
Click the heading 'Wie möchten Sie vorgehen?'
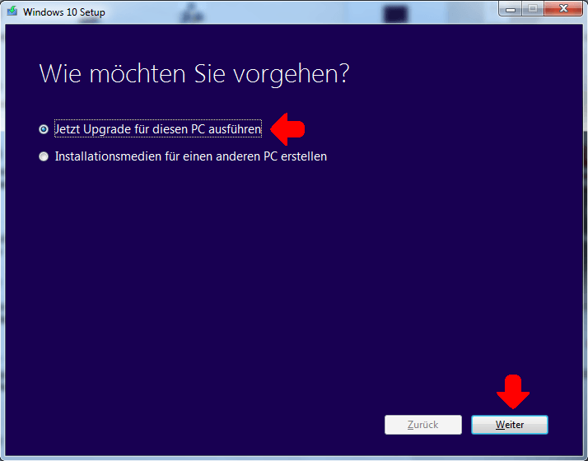pyautogui.click(x=194, y=74)
